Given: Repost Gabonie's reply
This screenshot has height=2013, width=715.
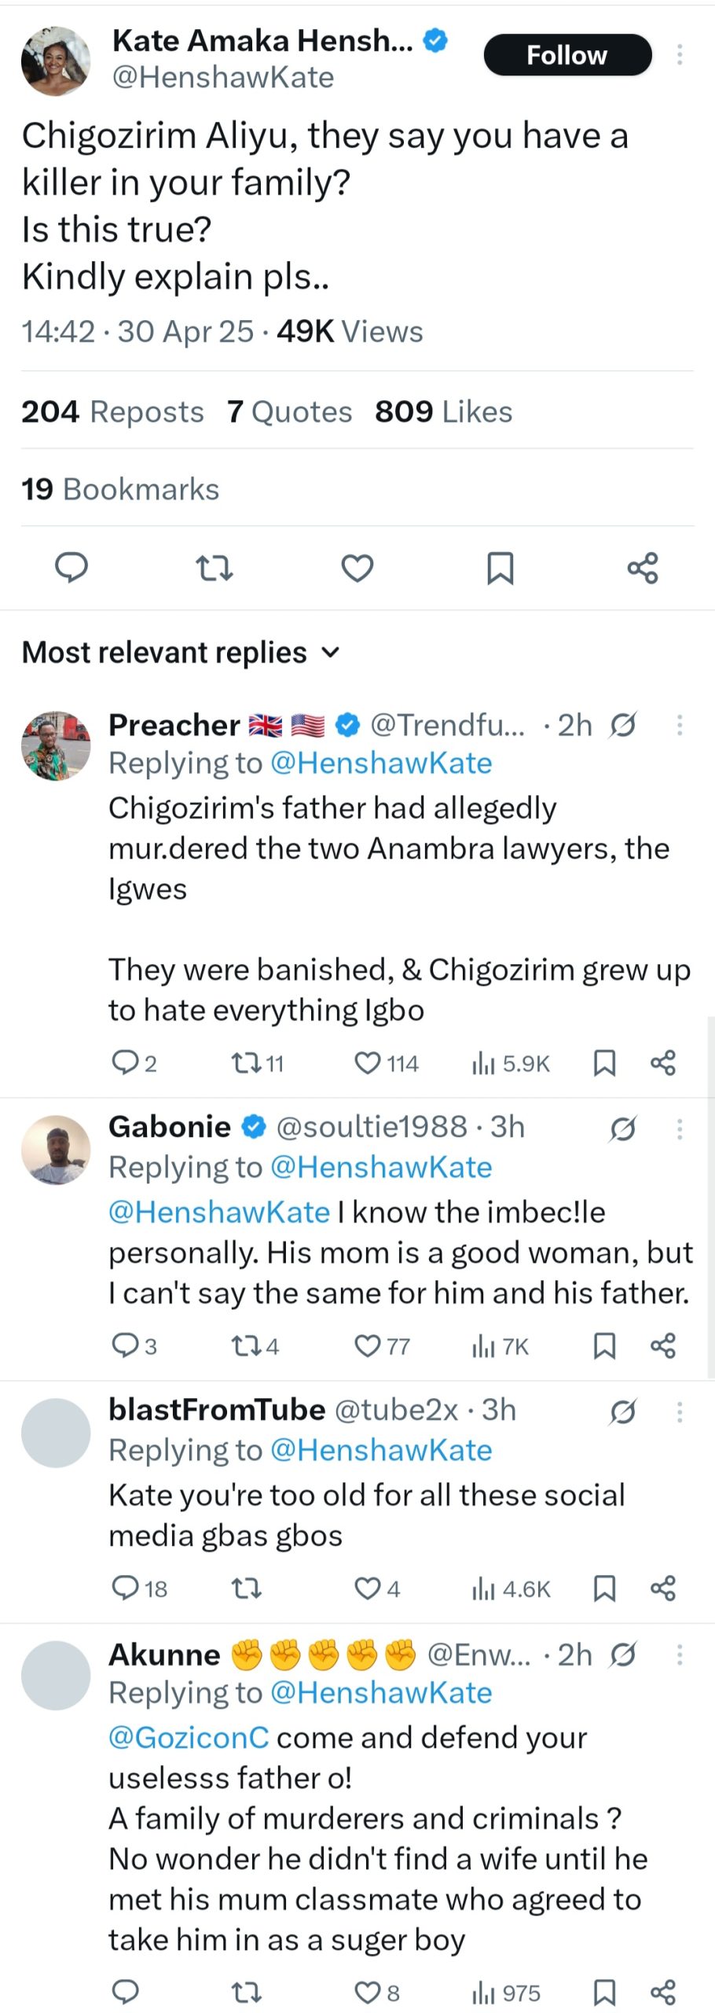Looking at the screenshot, I should pyautogui.click(x=243, y=1346).
